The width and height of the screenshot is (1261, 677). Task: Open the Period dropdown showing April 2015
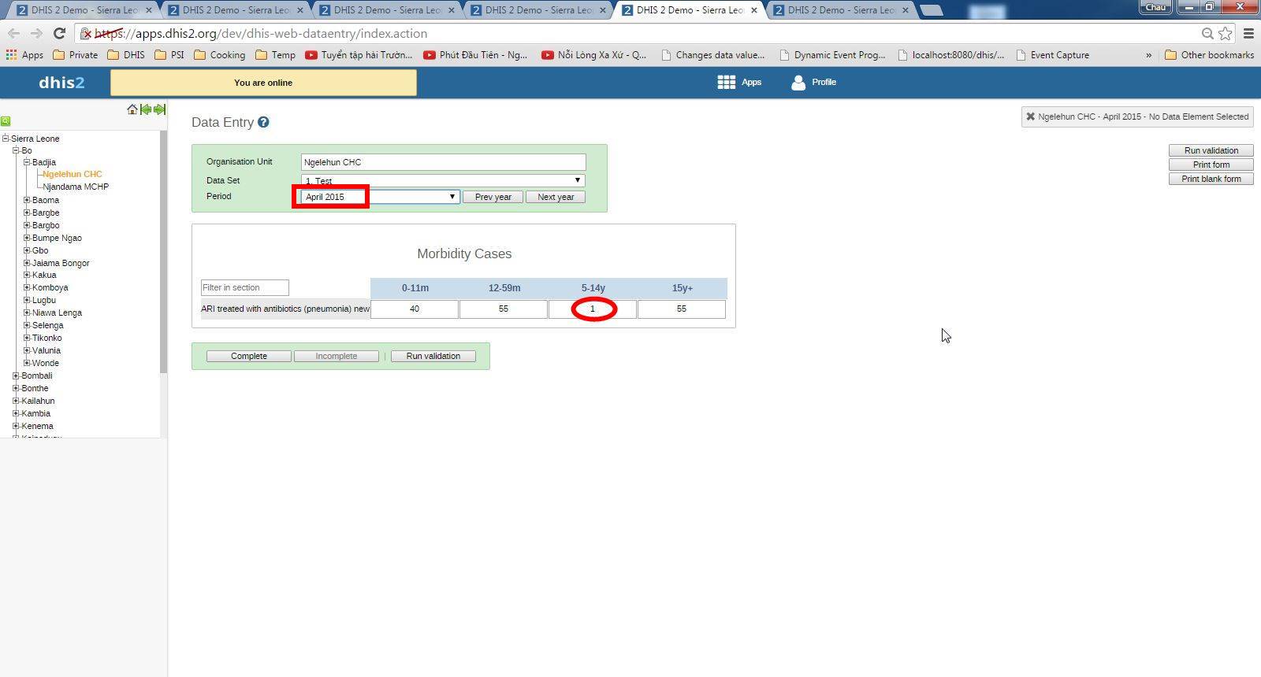(x=380, y=197)
